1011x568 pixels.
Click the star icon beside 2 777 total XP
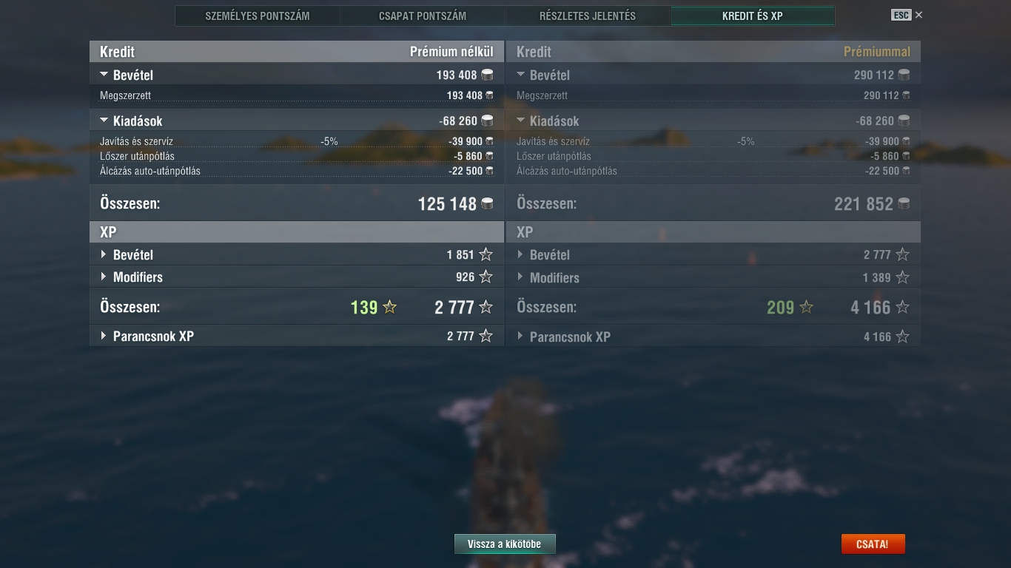click(x=486, y=307)
